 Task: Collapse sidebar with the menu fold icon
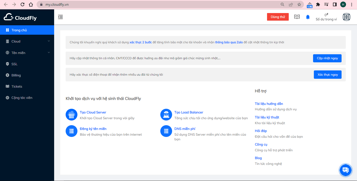(60, 17)
